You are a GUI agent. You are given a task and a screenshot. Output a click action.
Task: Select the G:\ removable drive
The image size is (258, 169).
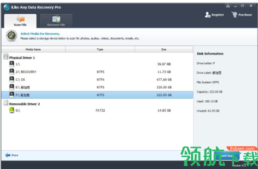click(97, 110)
